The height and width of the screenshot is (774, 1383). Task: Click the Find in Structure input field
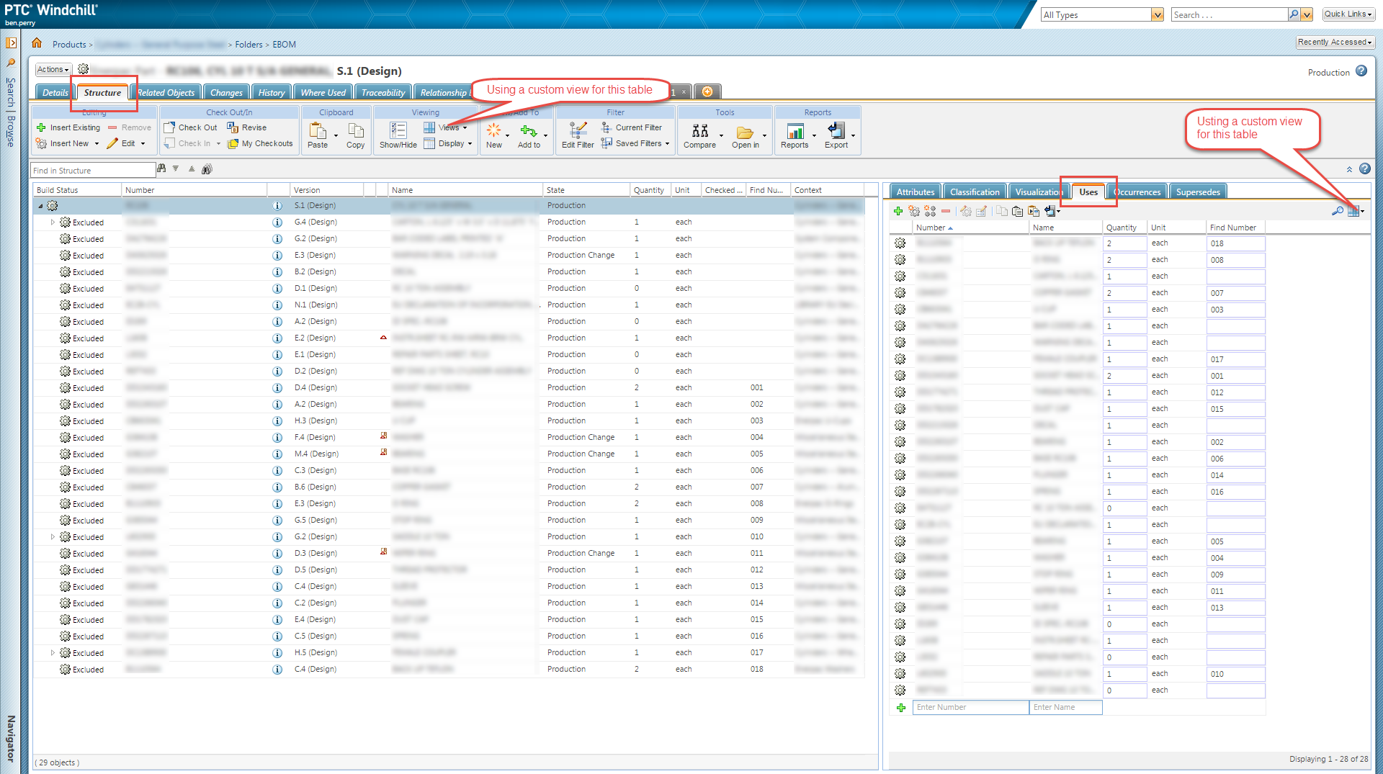coord(92,171)
